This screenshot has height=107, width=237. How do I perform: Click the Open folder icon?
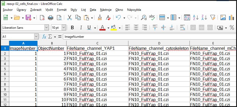(x=17, y=18)
